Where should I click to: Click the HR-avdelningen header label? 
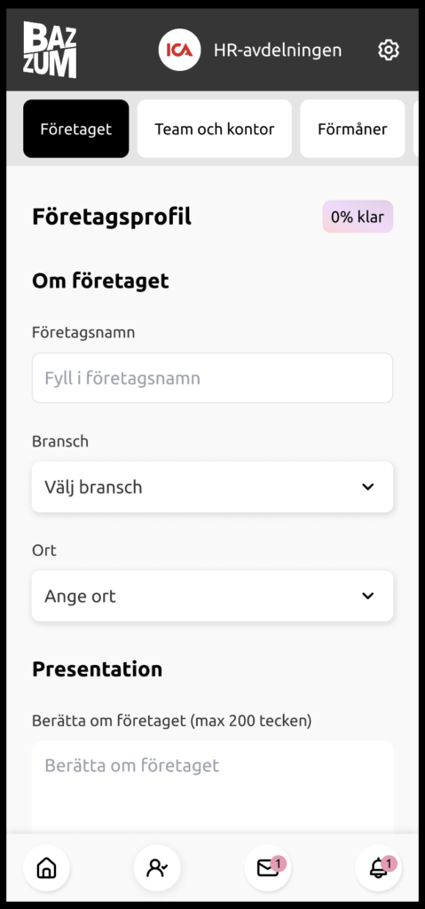click(278, 51)
